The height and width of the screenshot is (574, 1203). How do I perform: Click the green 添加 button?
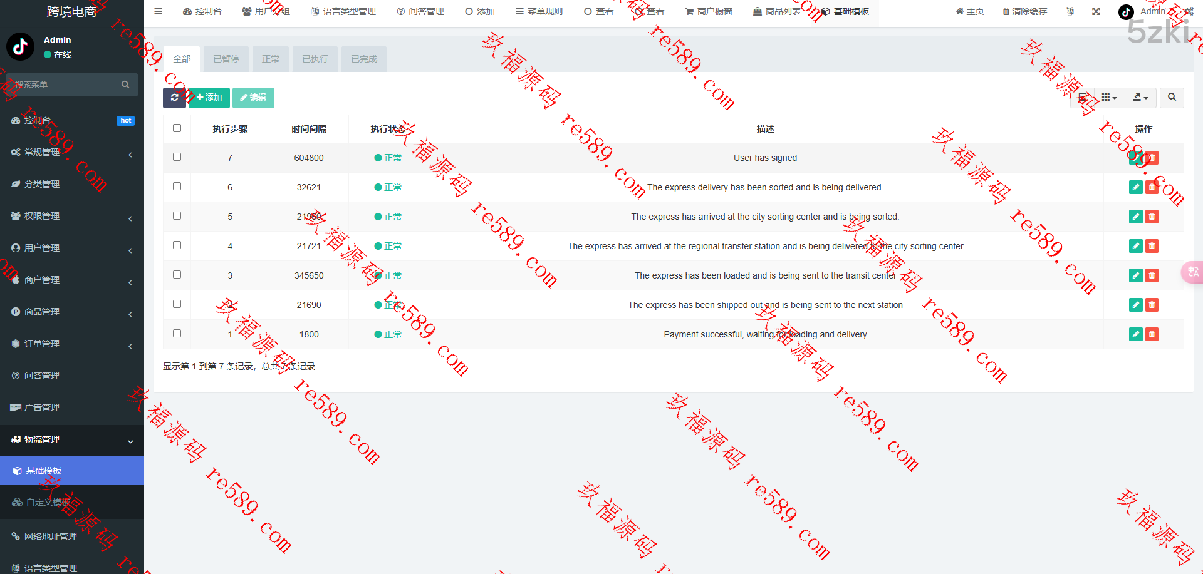pyautogui.click(x=209, y=98)
